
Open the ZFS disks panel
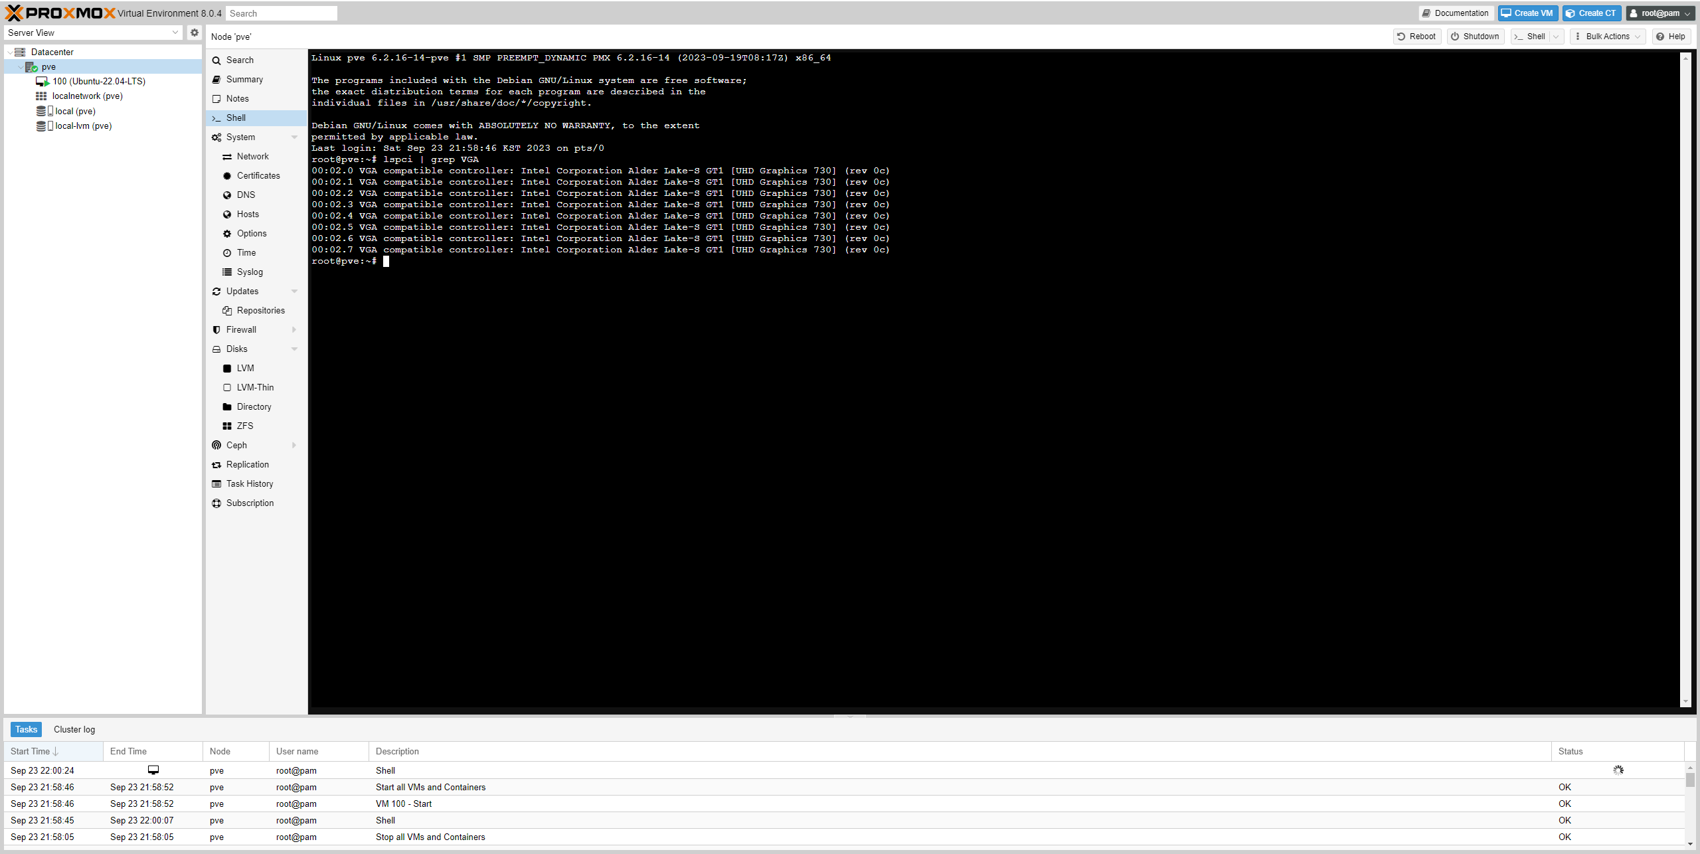coord(244,426)
